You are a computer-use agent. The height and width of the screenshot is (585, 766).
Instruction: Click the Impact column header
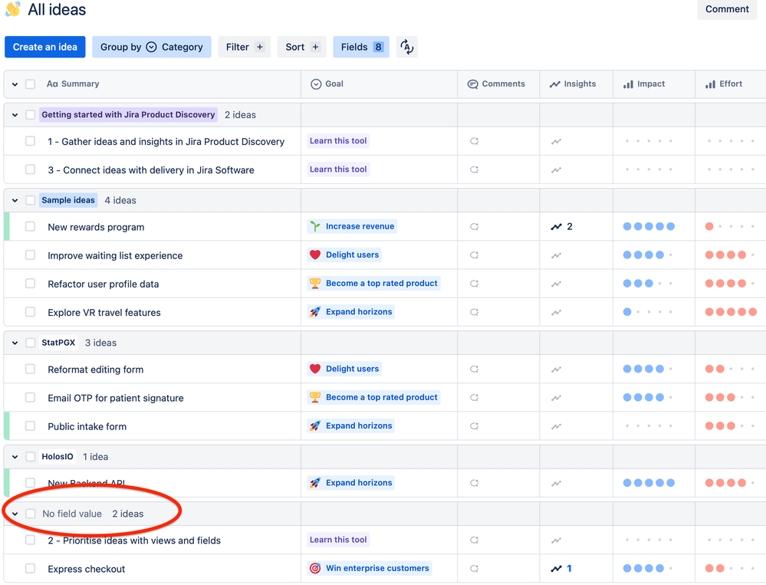[x=644, y=84]
